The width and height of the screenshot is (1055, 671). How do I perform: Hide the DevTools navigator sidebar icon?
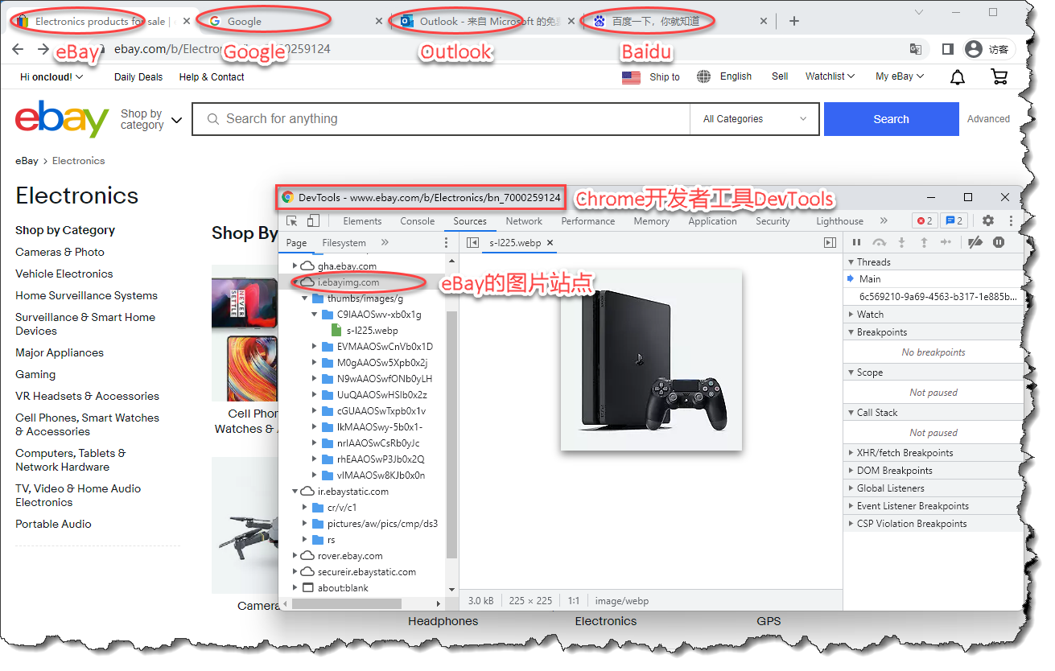472,243
